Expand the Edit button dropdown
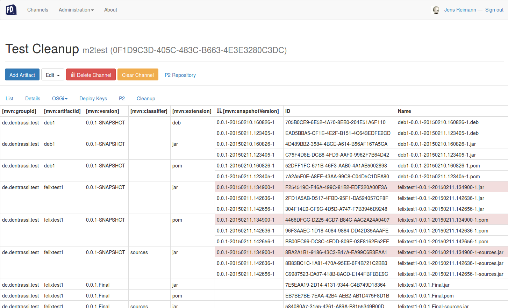508x308 pixels. pos(58,74)
